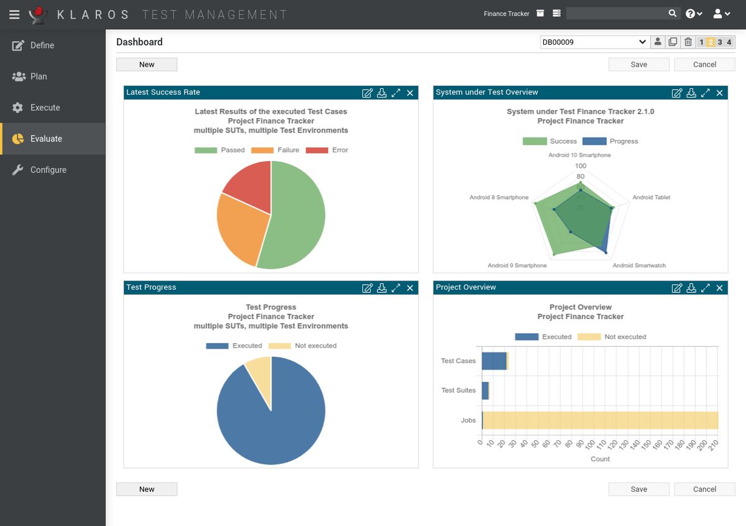Viewport: 746px width, 526px height.
Task: Create a new dashboard widget with New
Action: tap(147, 64)
